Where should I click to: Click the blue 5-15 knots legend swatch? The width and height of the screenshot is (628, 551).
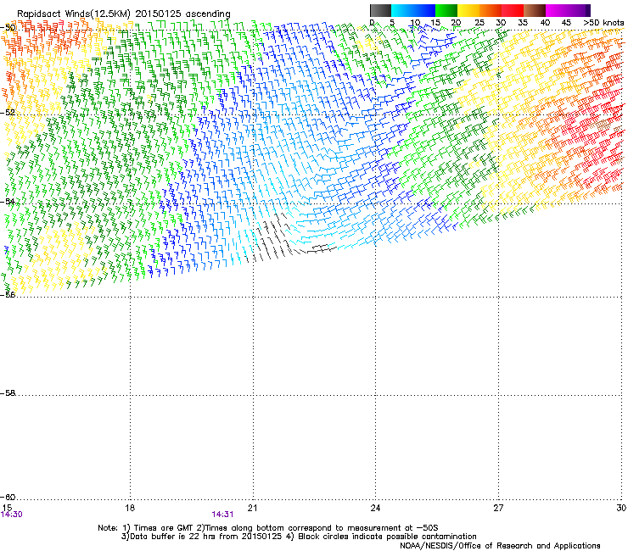[413, 10]
